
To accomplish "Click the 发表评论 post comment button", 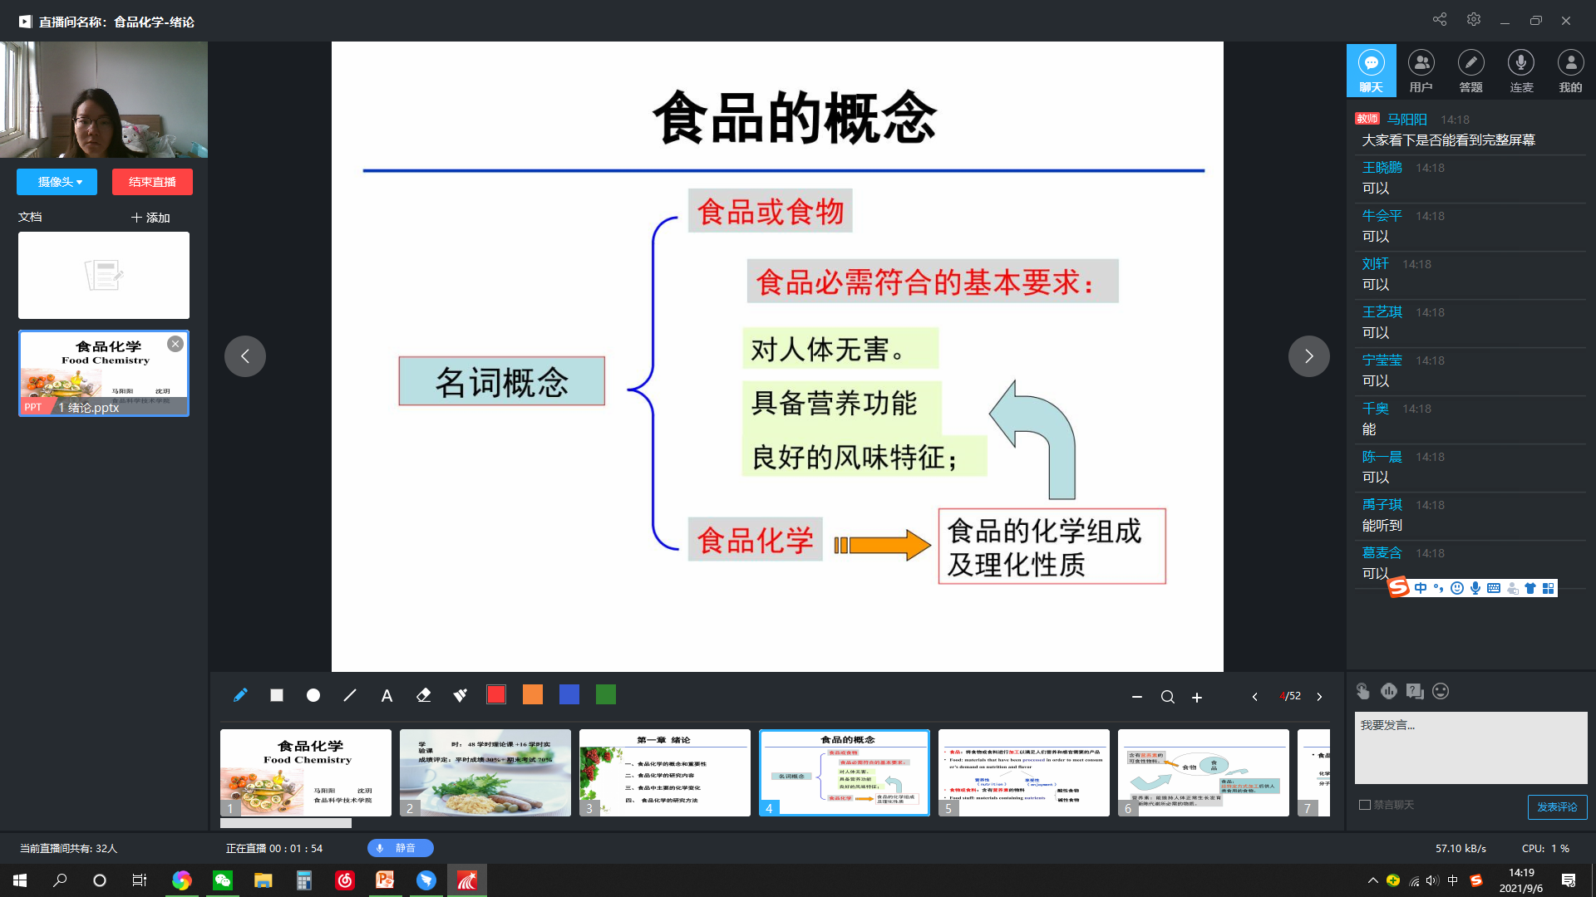I will (x=1556, y=806).
